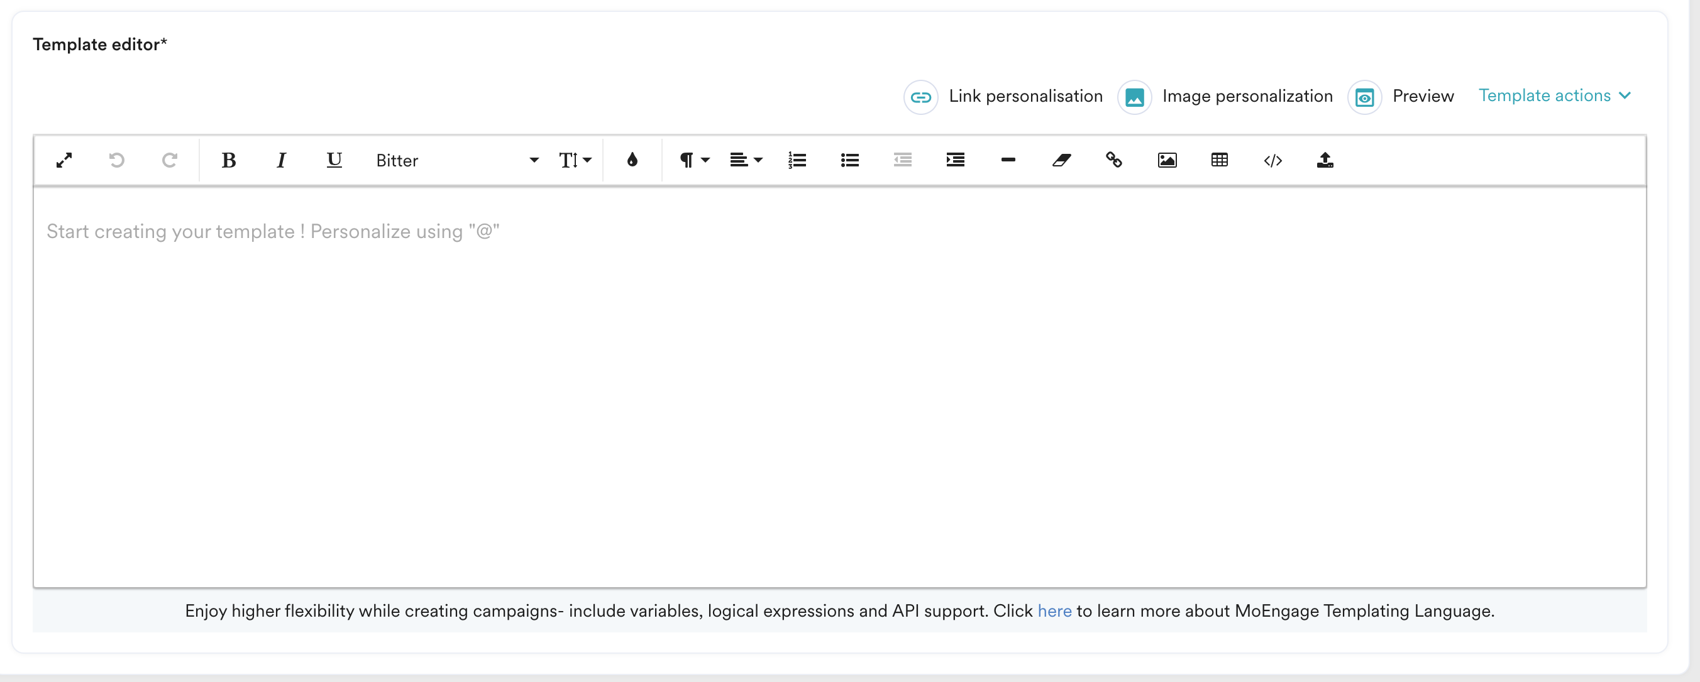
Task: Click the redo arrow icon
Action: coord(170,160)
